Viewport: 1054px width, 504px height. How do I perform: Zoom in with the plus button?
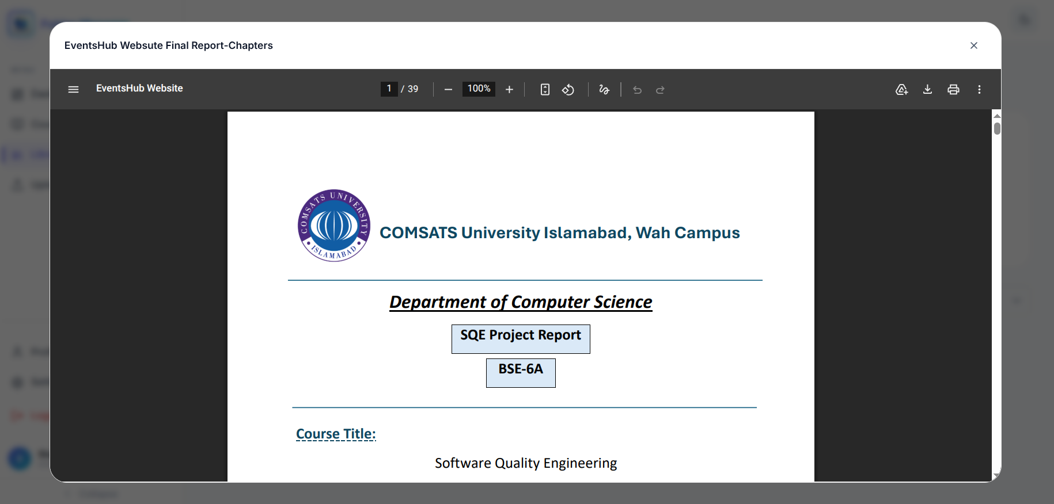pyautogui.click(x=509, y=89)
